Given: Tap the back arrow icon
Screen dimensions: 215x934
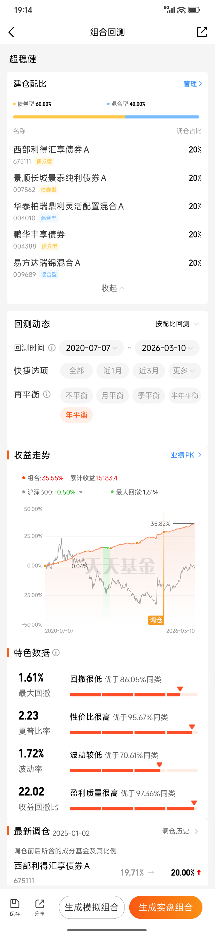Looking at the screenshot, I should click(11, 32).
